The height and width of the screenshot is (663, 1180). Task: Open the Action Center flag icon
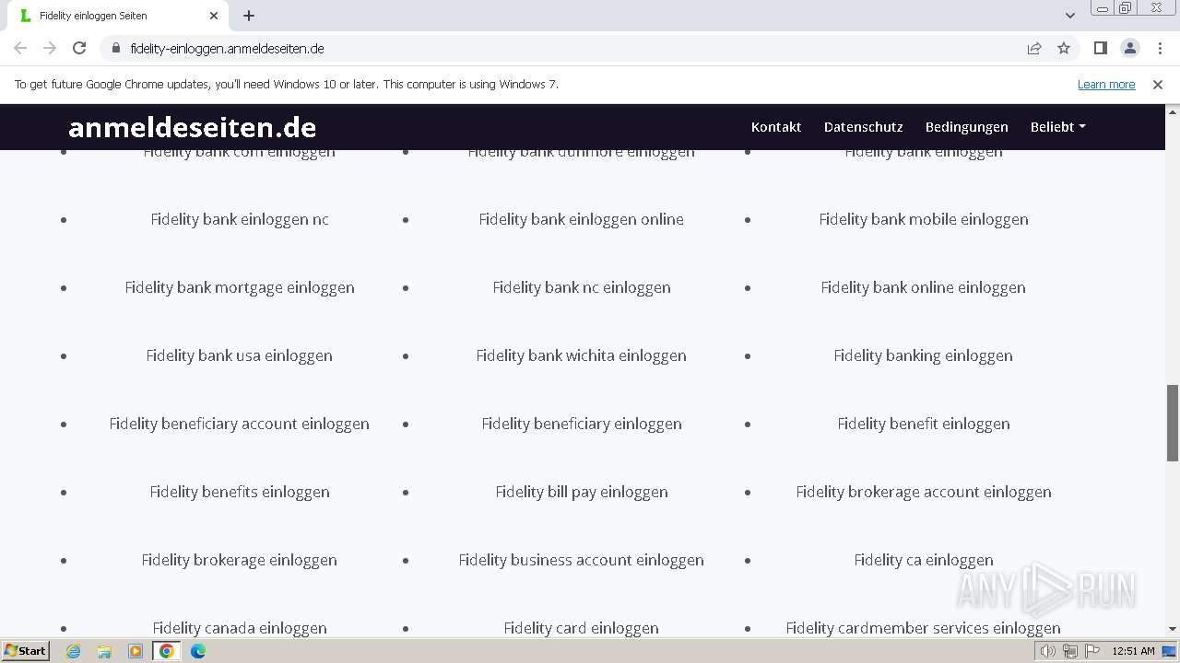[1092, 651]
